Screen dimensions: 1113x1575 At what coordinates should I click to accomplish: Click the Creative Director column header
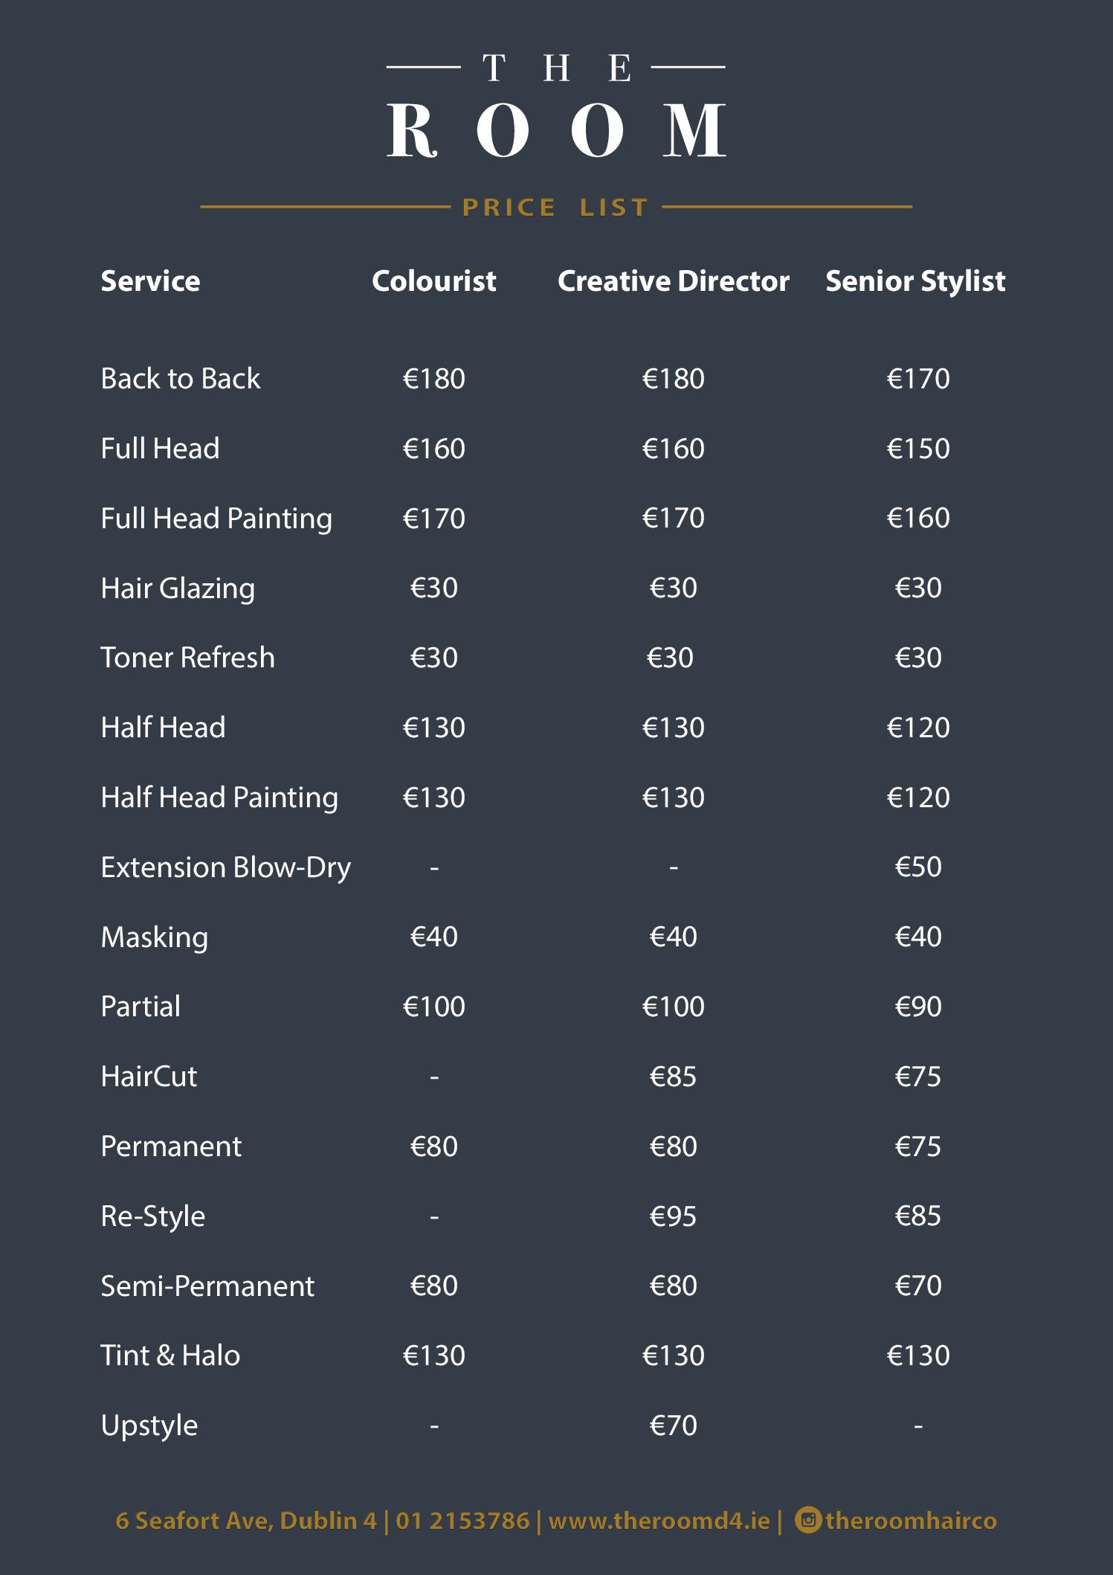point(673,281)
